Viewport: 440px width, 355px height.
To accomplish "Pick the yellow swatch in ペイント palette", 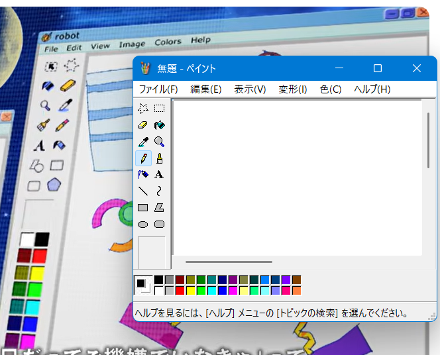I will pyautogui.click(x=191, y=291).
